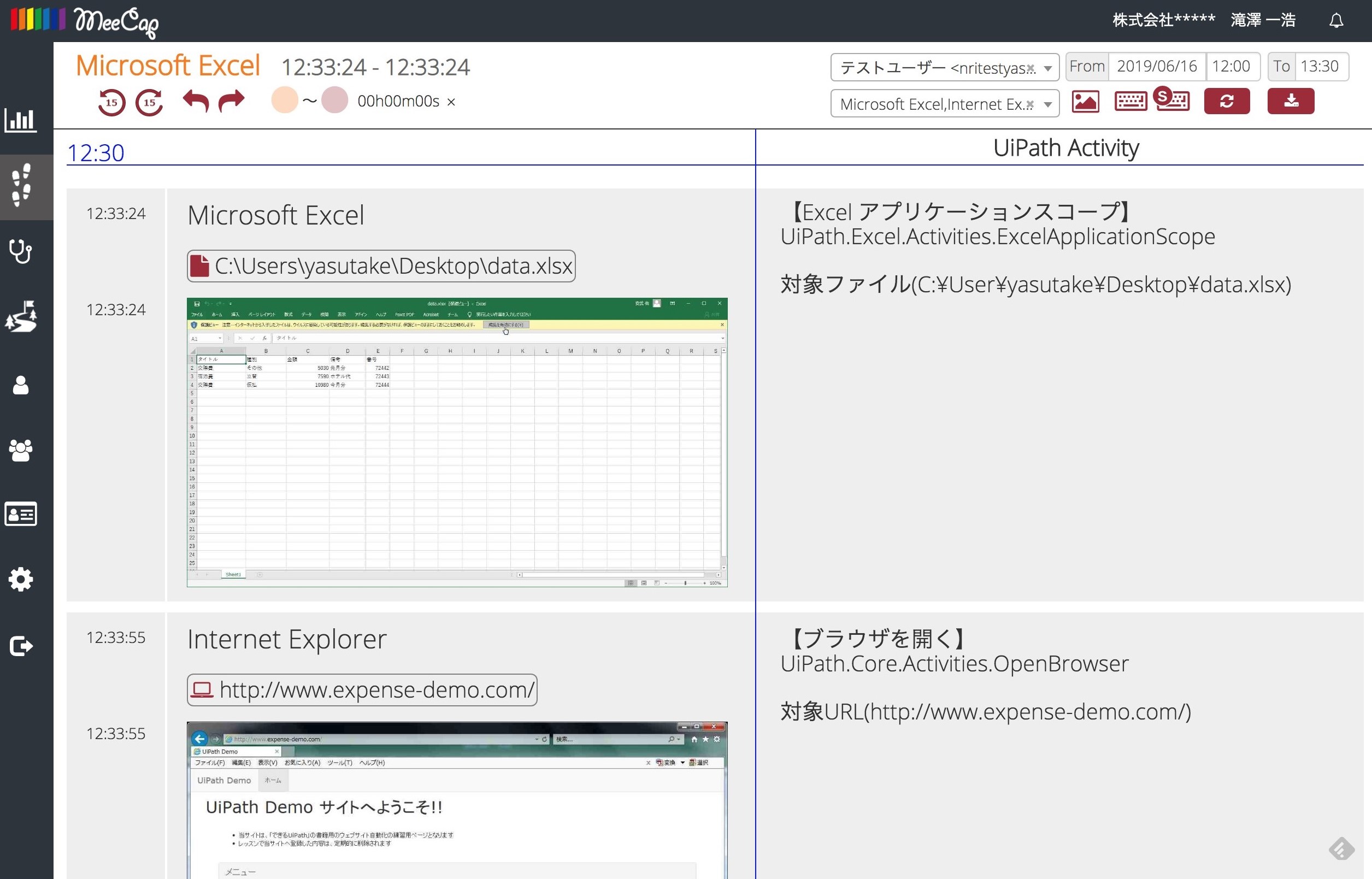Open the bar chart dashboard in sidebar
The width and height of the screenshot is (1372, 879).
tap(21, 120)
